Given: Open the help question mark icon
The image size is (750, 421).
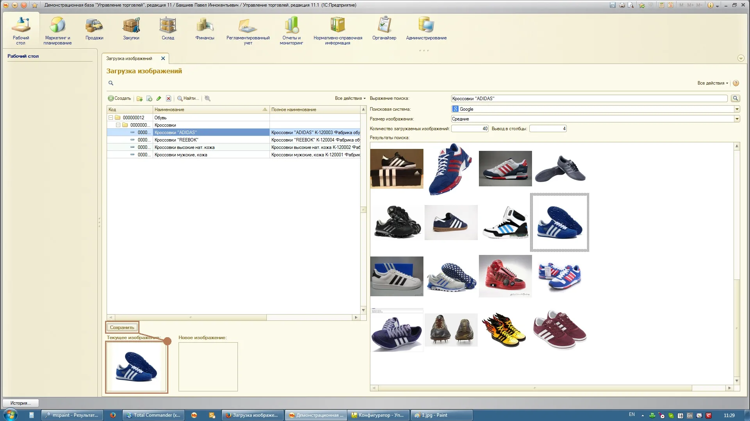Looking at the screenshot, I should point(736,83).
